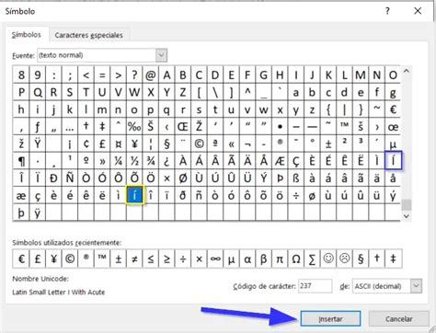Choose the þ thorn character in last row

click(21, 212)
